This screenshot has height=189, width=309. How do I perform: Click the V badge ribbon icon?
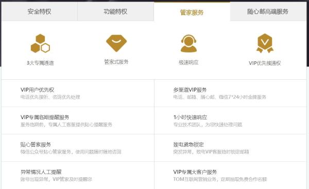[x=265, y=43]
